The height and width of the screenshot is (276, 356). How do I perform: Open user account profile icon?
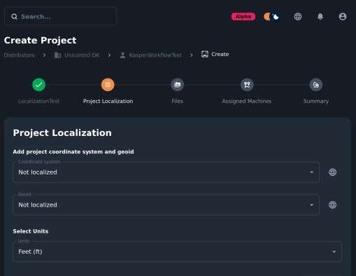coord(343,17)
